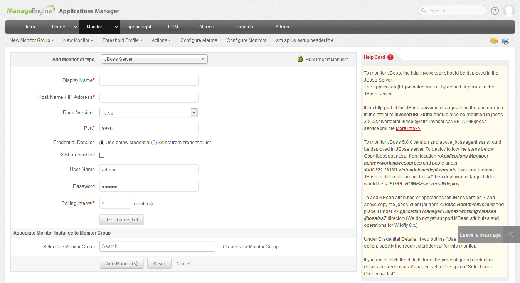
Task: Open the user profile avatar
Action: tap(509, 11)
